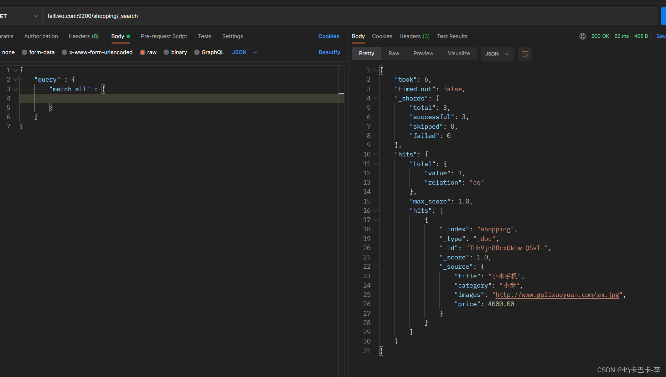This screenshot has height=377, width=666.
Task: Open the Authorization tab
Action: (41, 36)
